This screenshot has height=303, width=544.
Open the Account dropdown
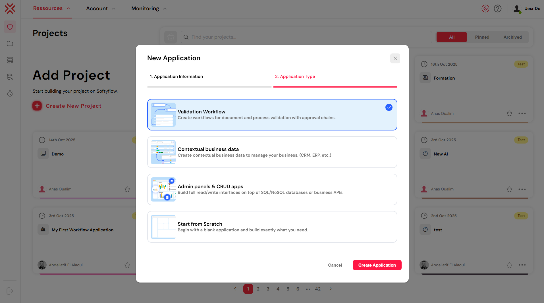pyautogui.click(x=100, y=8)
